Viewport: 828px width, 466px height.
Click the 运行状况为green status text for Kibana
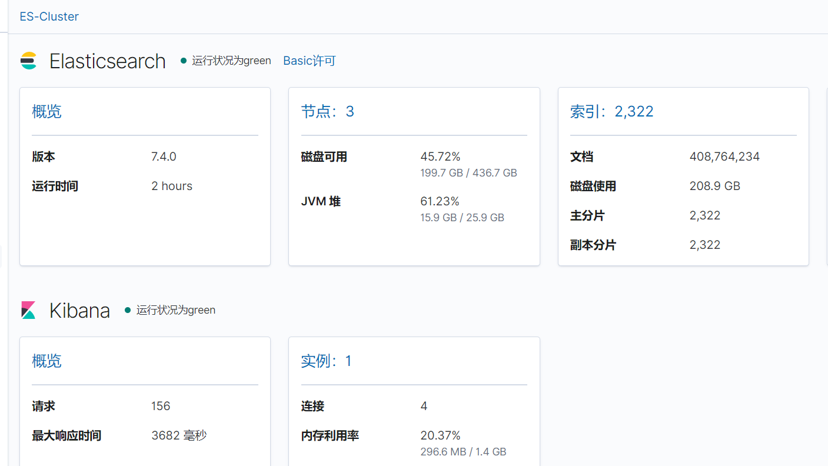176,309
